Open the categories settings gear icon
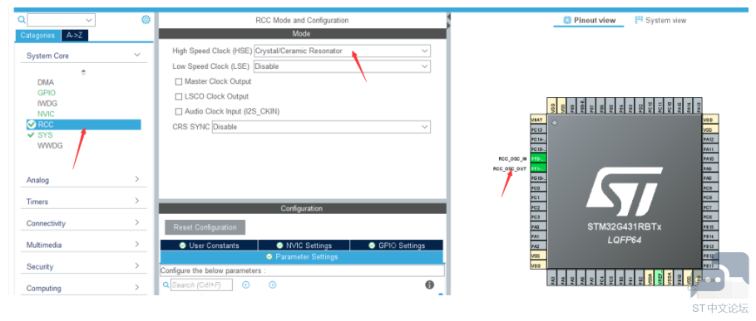Image resolution: width=756 pixels, height=321 pixels. coord(146,20)
